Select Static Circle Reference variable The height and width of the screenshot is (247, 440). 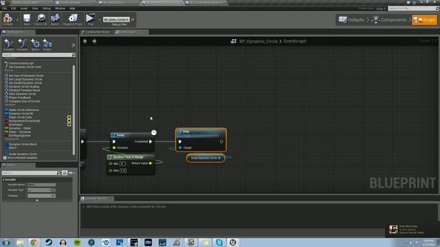click(x=23, y=110)
